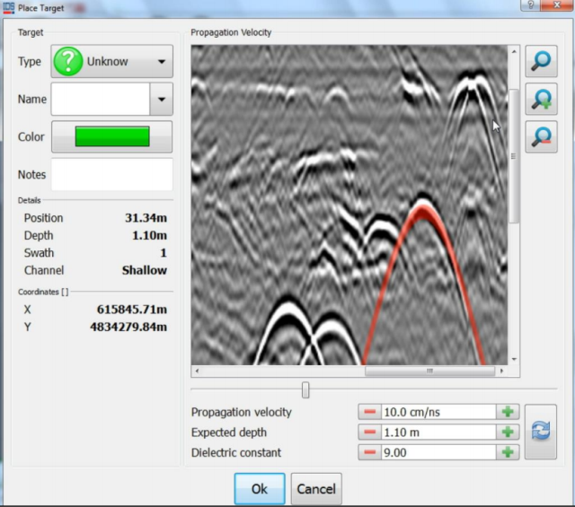Expand the Name dropdown arrow

[x=161, y=99]
